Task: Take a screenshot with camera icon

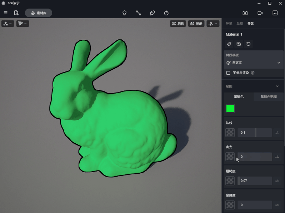Action: [x=245, y=13]
